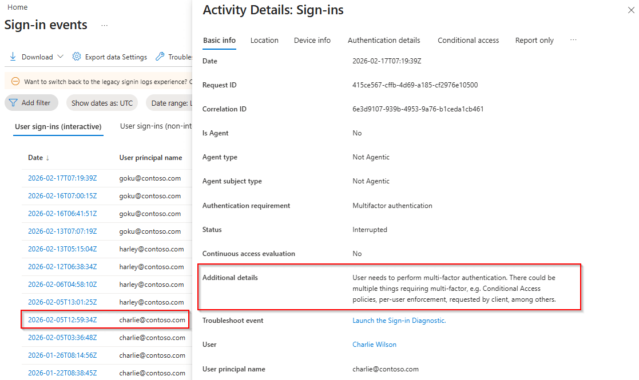Click the Add filter funnel icon
This screenshot has width=639, height=380.
point(14,102)
